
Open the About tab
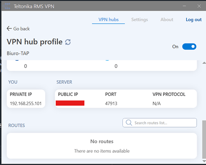[167, 19]
